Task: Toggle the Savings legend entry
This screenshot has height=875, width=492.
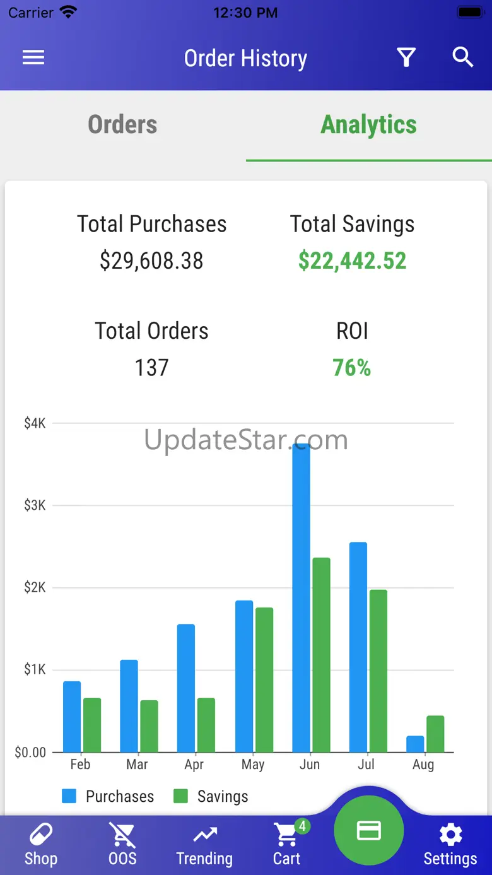Action: (211, 796)
